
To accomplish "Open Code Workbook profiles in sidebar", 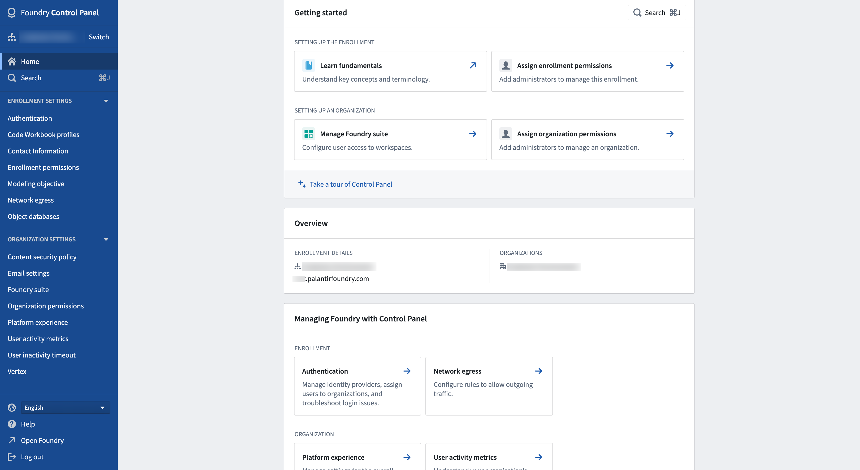I will pyautogui.click(x=43, y=134).
